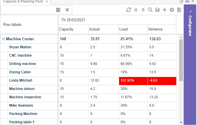The width and height of the screenshot is (197, 125).
Task: Select the Machine deburr row label
Action: pos(22,89)
